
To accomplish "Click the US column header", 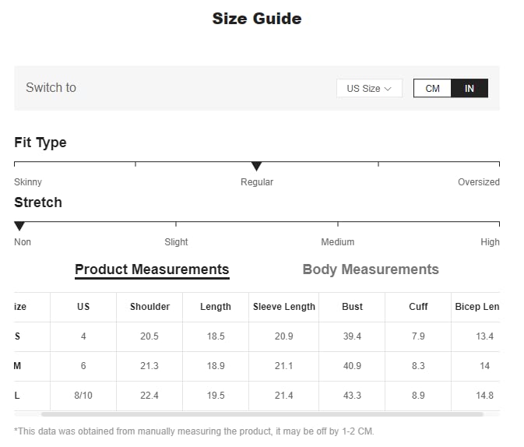I will coord(83,307).
